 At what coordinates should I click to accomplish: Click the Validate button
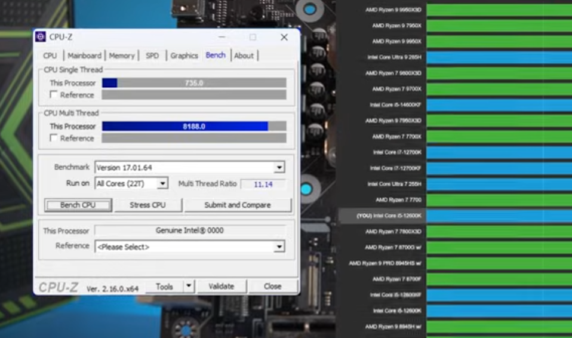point(222,287)
